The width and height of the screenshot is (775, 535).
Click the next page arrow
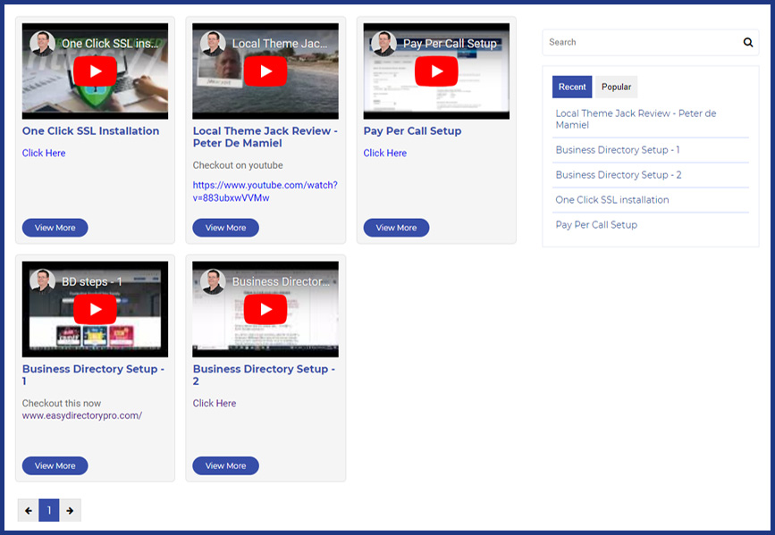(x=70, y=510)
